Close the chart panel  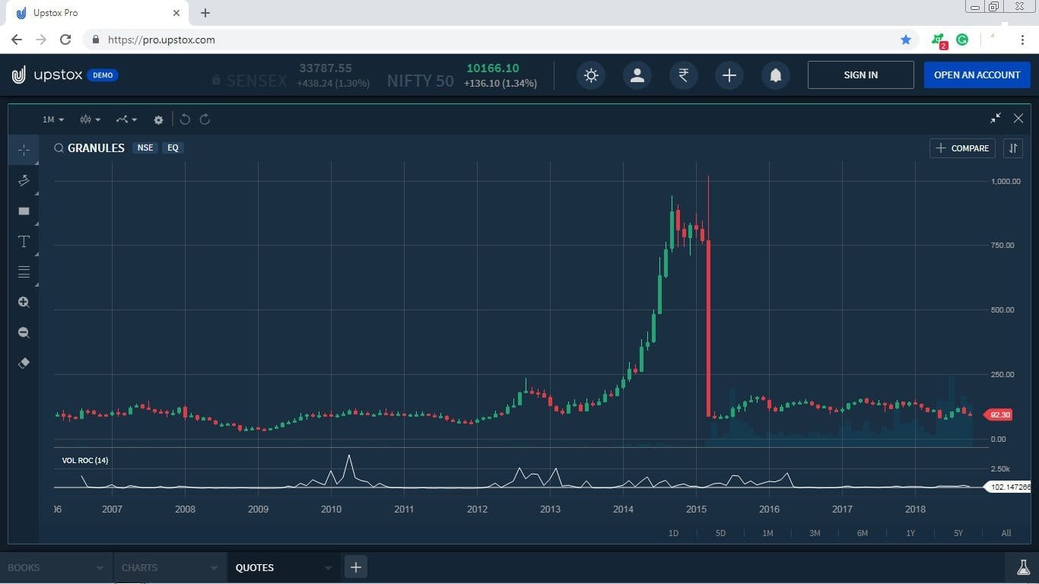pos(1018,119)
